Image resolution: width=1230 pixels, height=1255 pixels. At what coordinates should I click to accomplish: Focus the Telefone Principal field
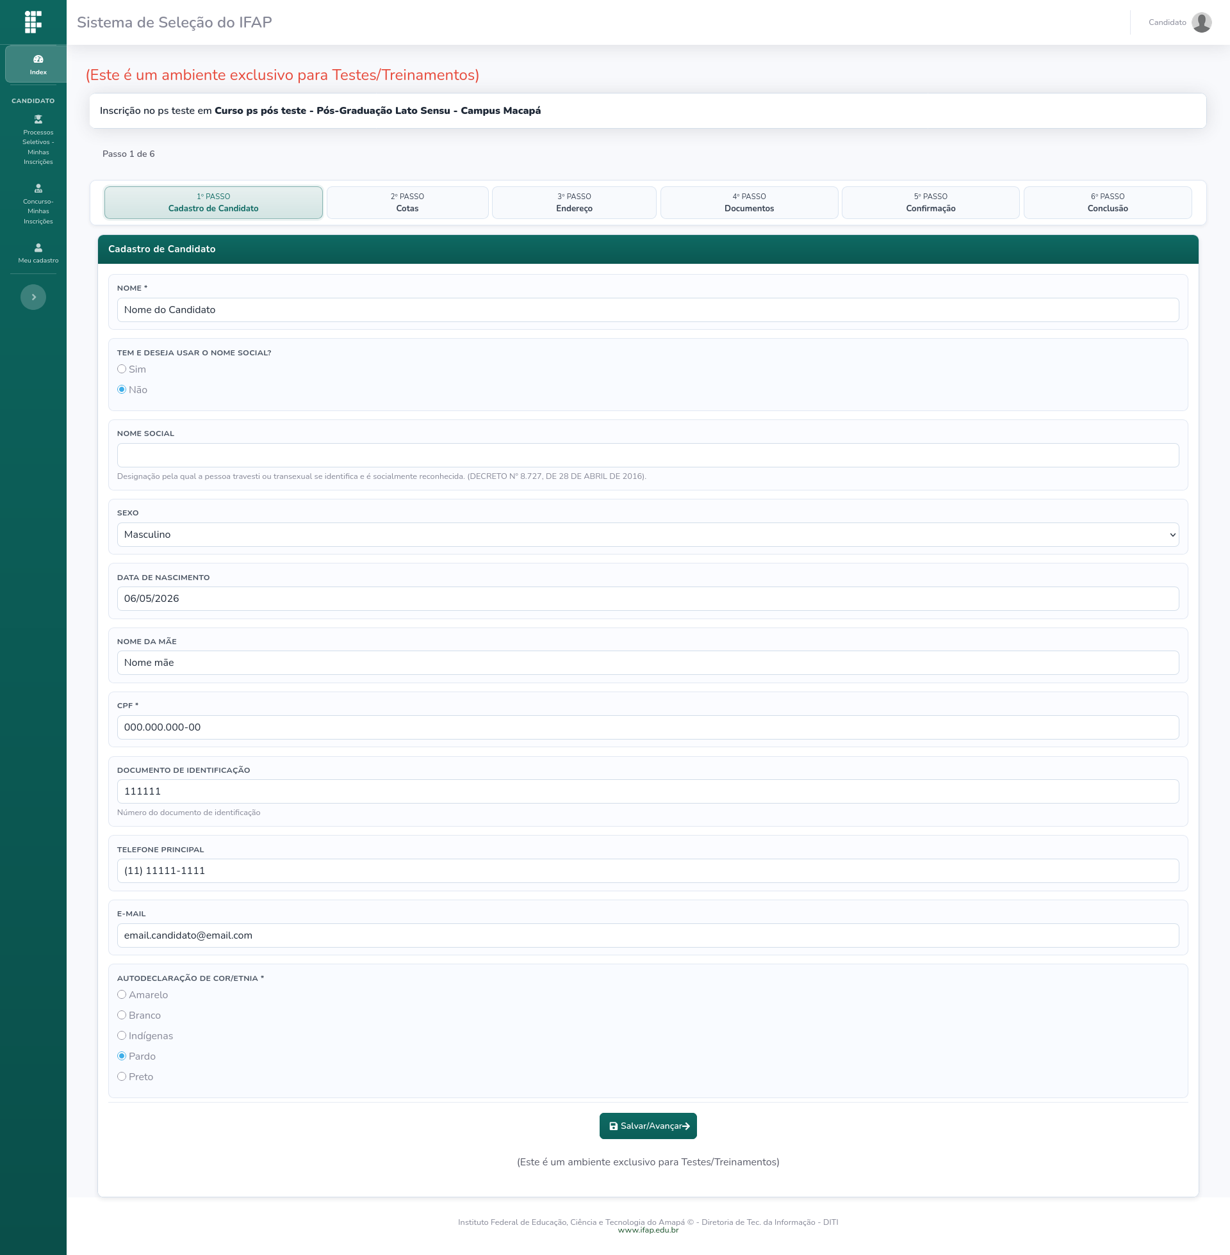648,871
